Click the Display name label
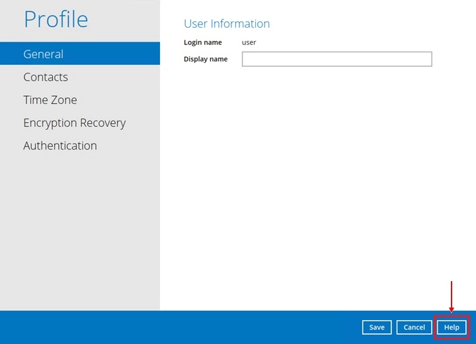 tap(206, 60)
